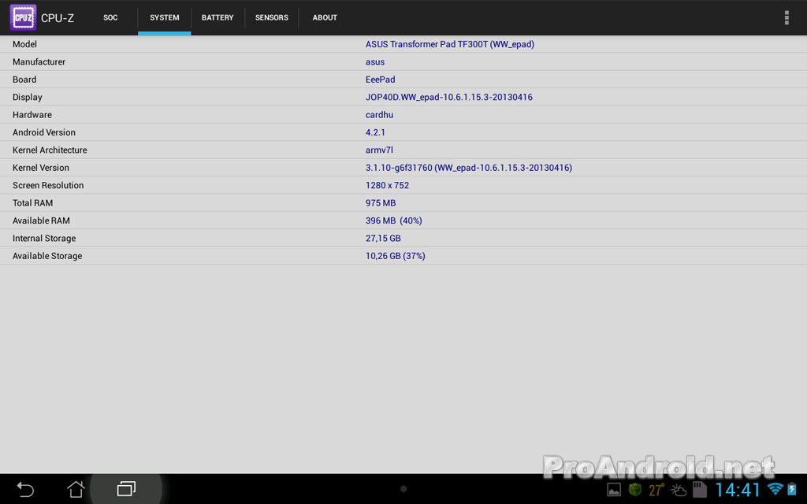
Task: Tap the Wi-Fi signal indicator
Action: [775, 488]
